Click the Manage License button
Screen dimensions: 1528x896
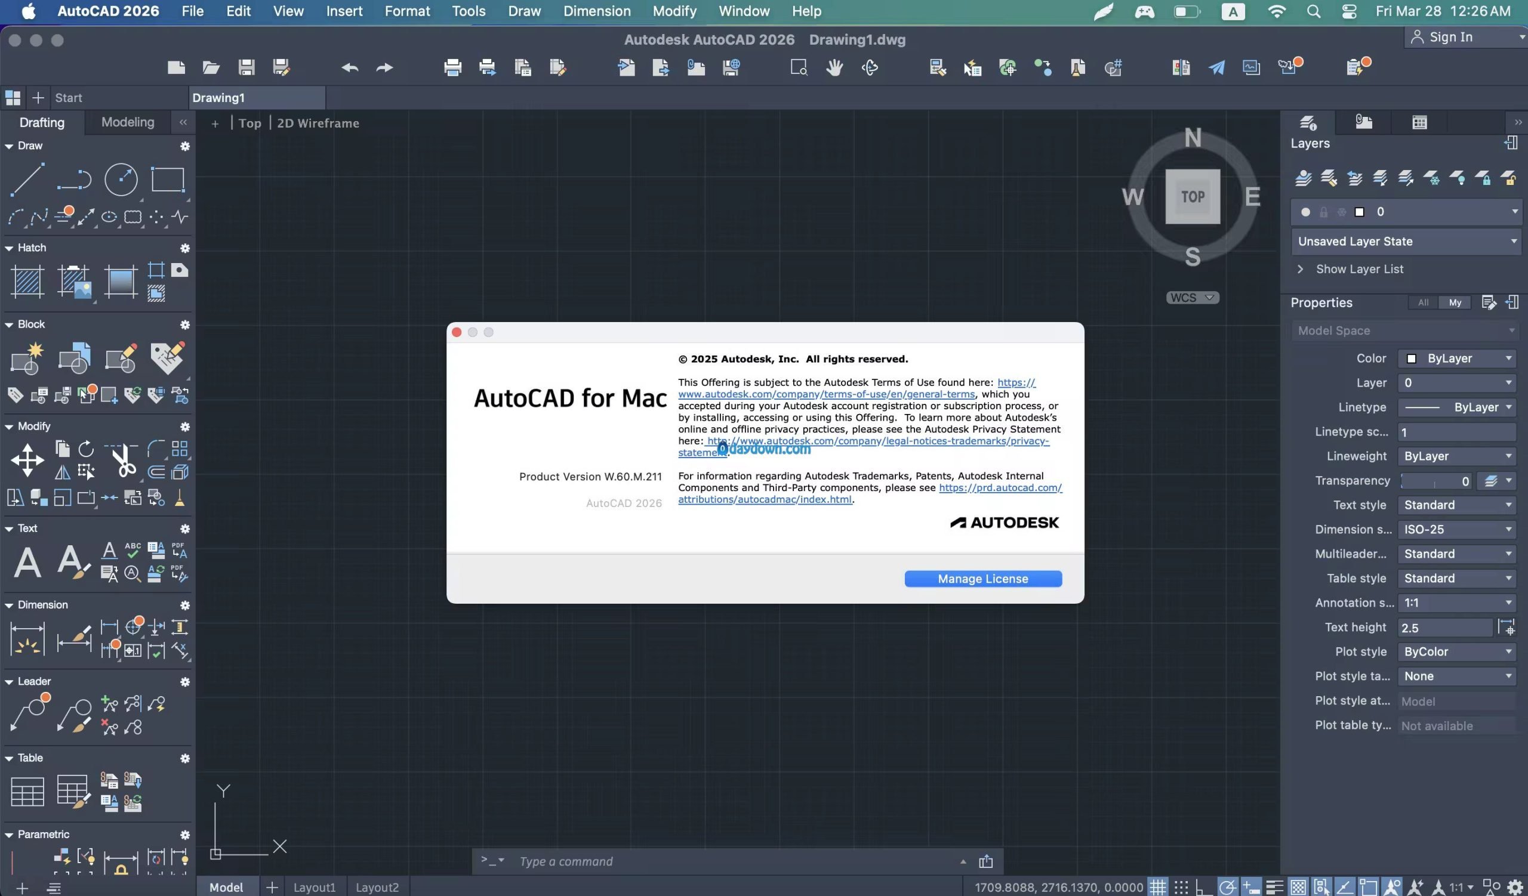[x=982, y=579]
